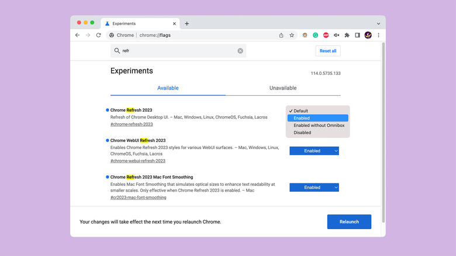Viewport: 456px width, 256px height.
Task: Choose Default in the Chrome Refresh 2023 menu
Action: click(317, 111)
